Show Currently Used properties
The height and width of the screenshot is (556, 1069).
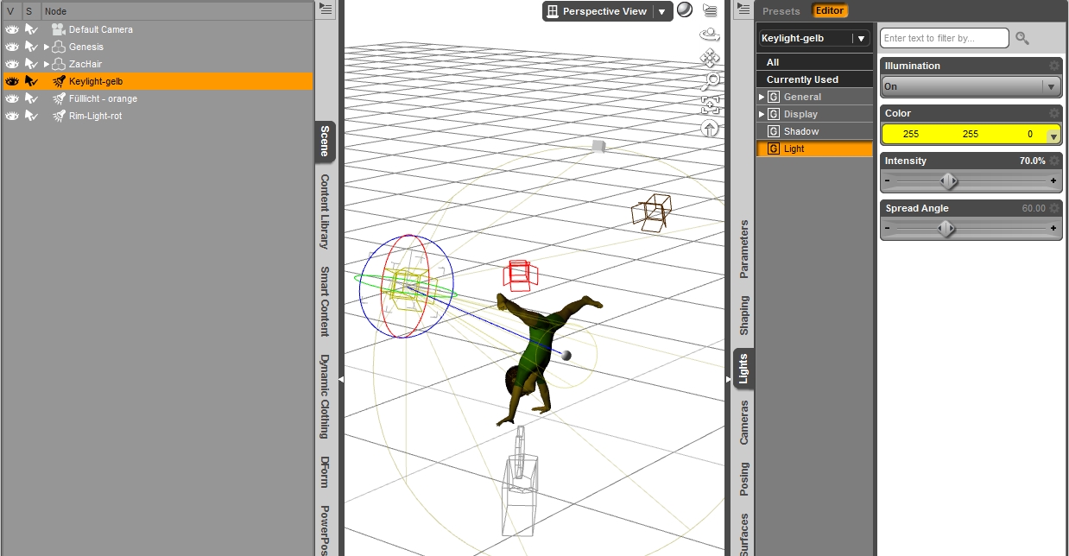[814, 79]
